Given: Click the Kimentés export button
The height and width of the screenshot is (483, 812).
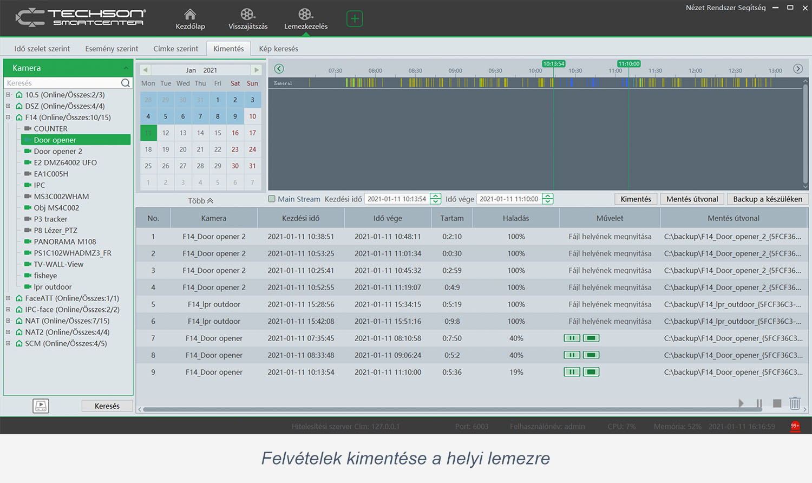Looking at the screenshot, I should click(636, 199).
